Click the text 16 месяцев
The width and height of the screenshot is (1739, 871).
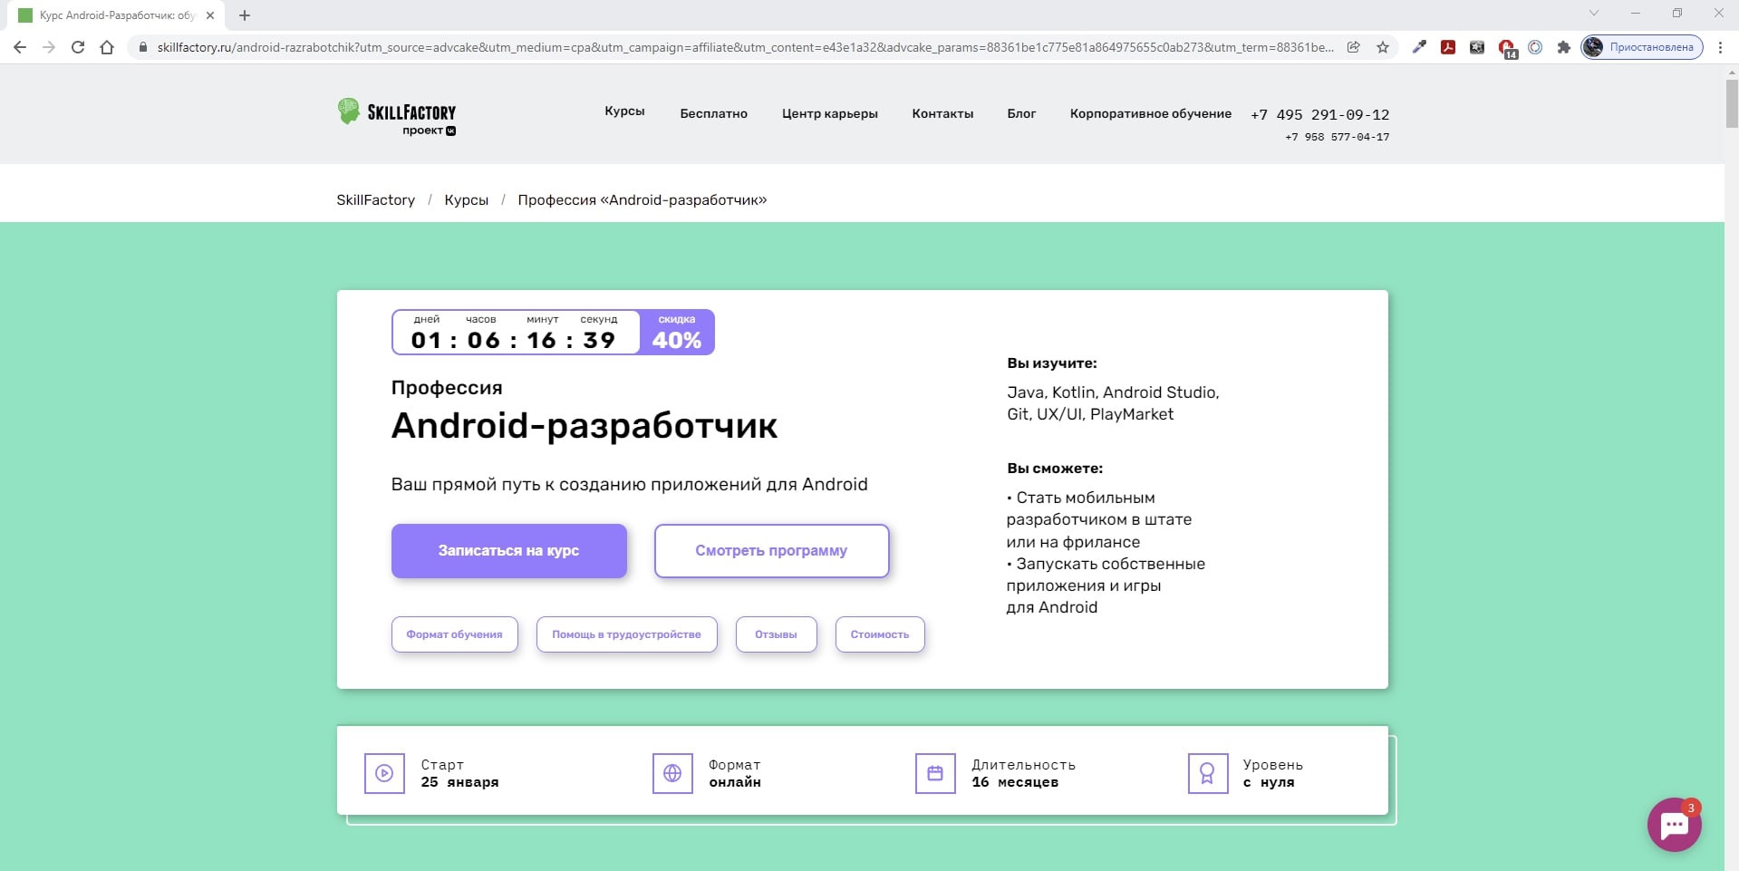tap(1015, 782)
